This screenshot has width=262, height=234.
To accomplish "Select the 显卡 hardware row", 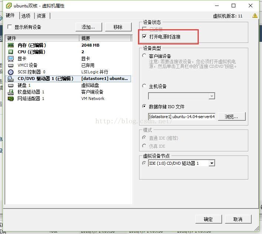I will (x=68, y=58).
